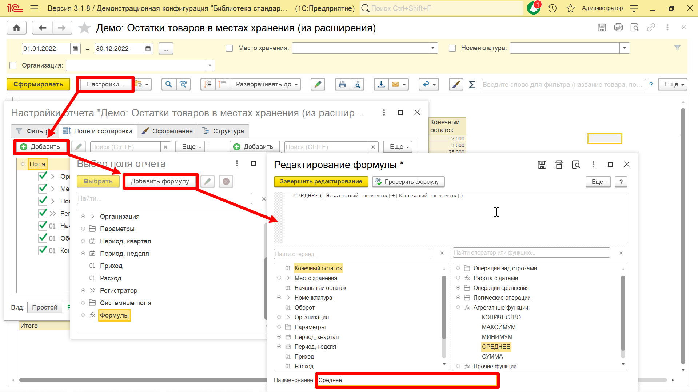
Task: Collapse the Агрегатные функции group
Action: click(x=458, y=307)
